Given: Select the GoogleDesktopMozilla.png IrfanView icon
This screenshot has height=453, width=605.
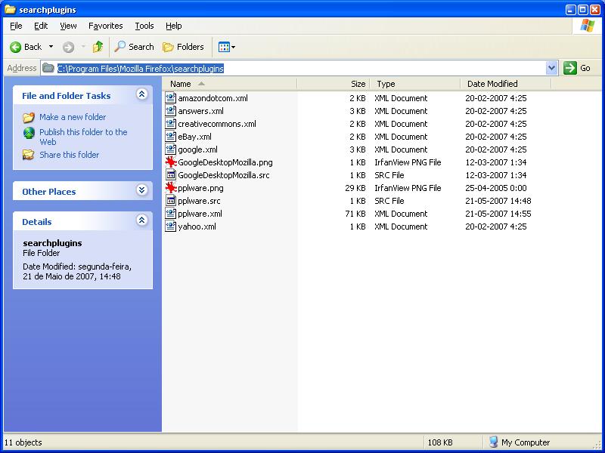Looking at the screenshot, I should 171,162.
